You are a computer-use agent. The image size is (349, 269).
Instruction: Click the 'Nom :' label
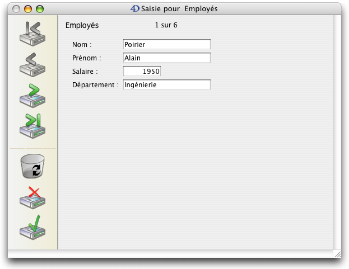tap(82, 45)
